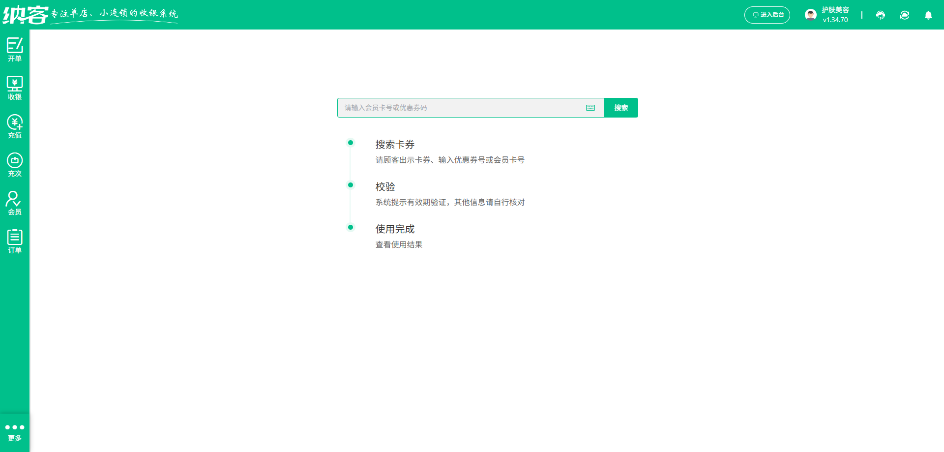Click text 系统提示有效期验证，其他信息请自行核对
This screenshot has width=944, height=452.
(x=450, y=202)
